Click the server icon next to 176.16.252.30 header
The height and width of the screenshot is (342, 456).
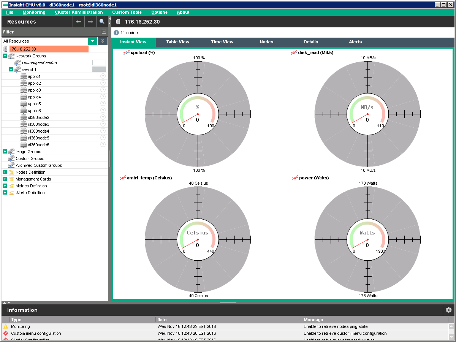click(118, 22)
